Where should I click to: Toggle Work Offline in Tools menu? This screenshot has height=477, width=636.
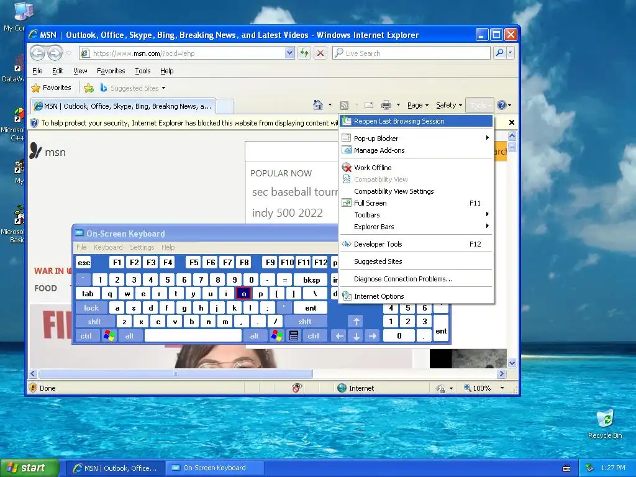click(x=416, y=168)
